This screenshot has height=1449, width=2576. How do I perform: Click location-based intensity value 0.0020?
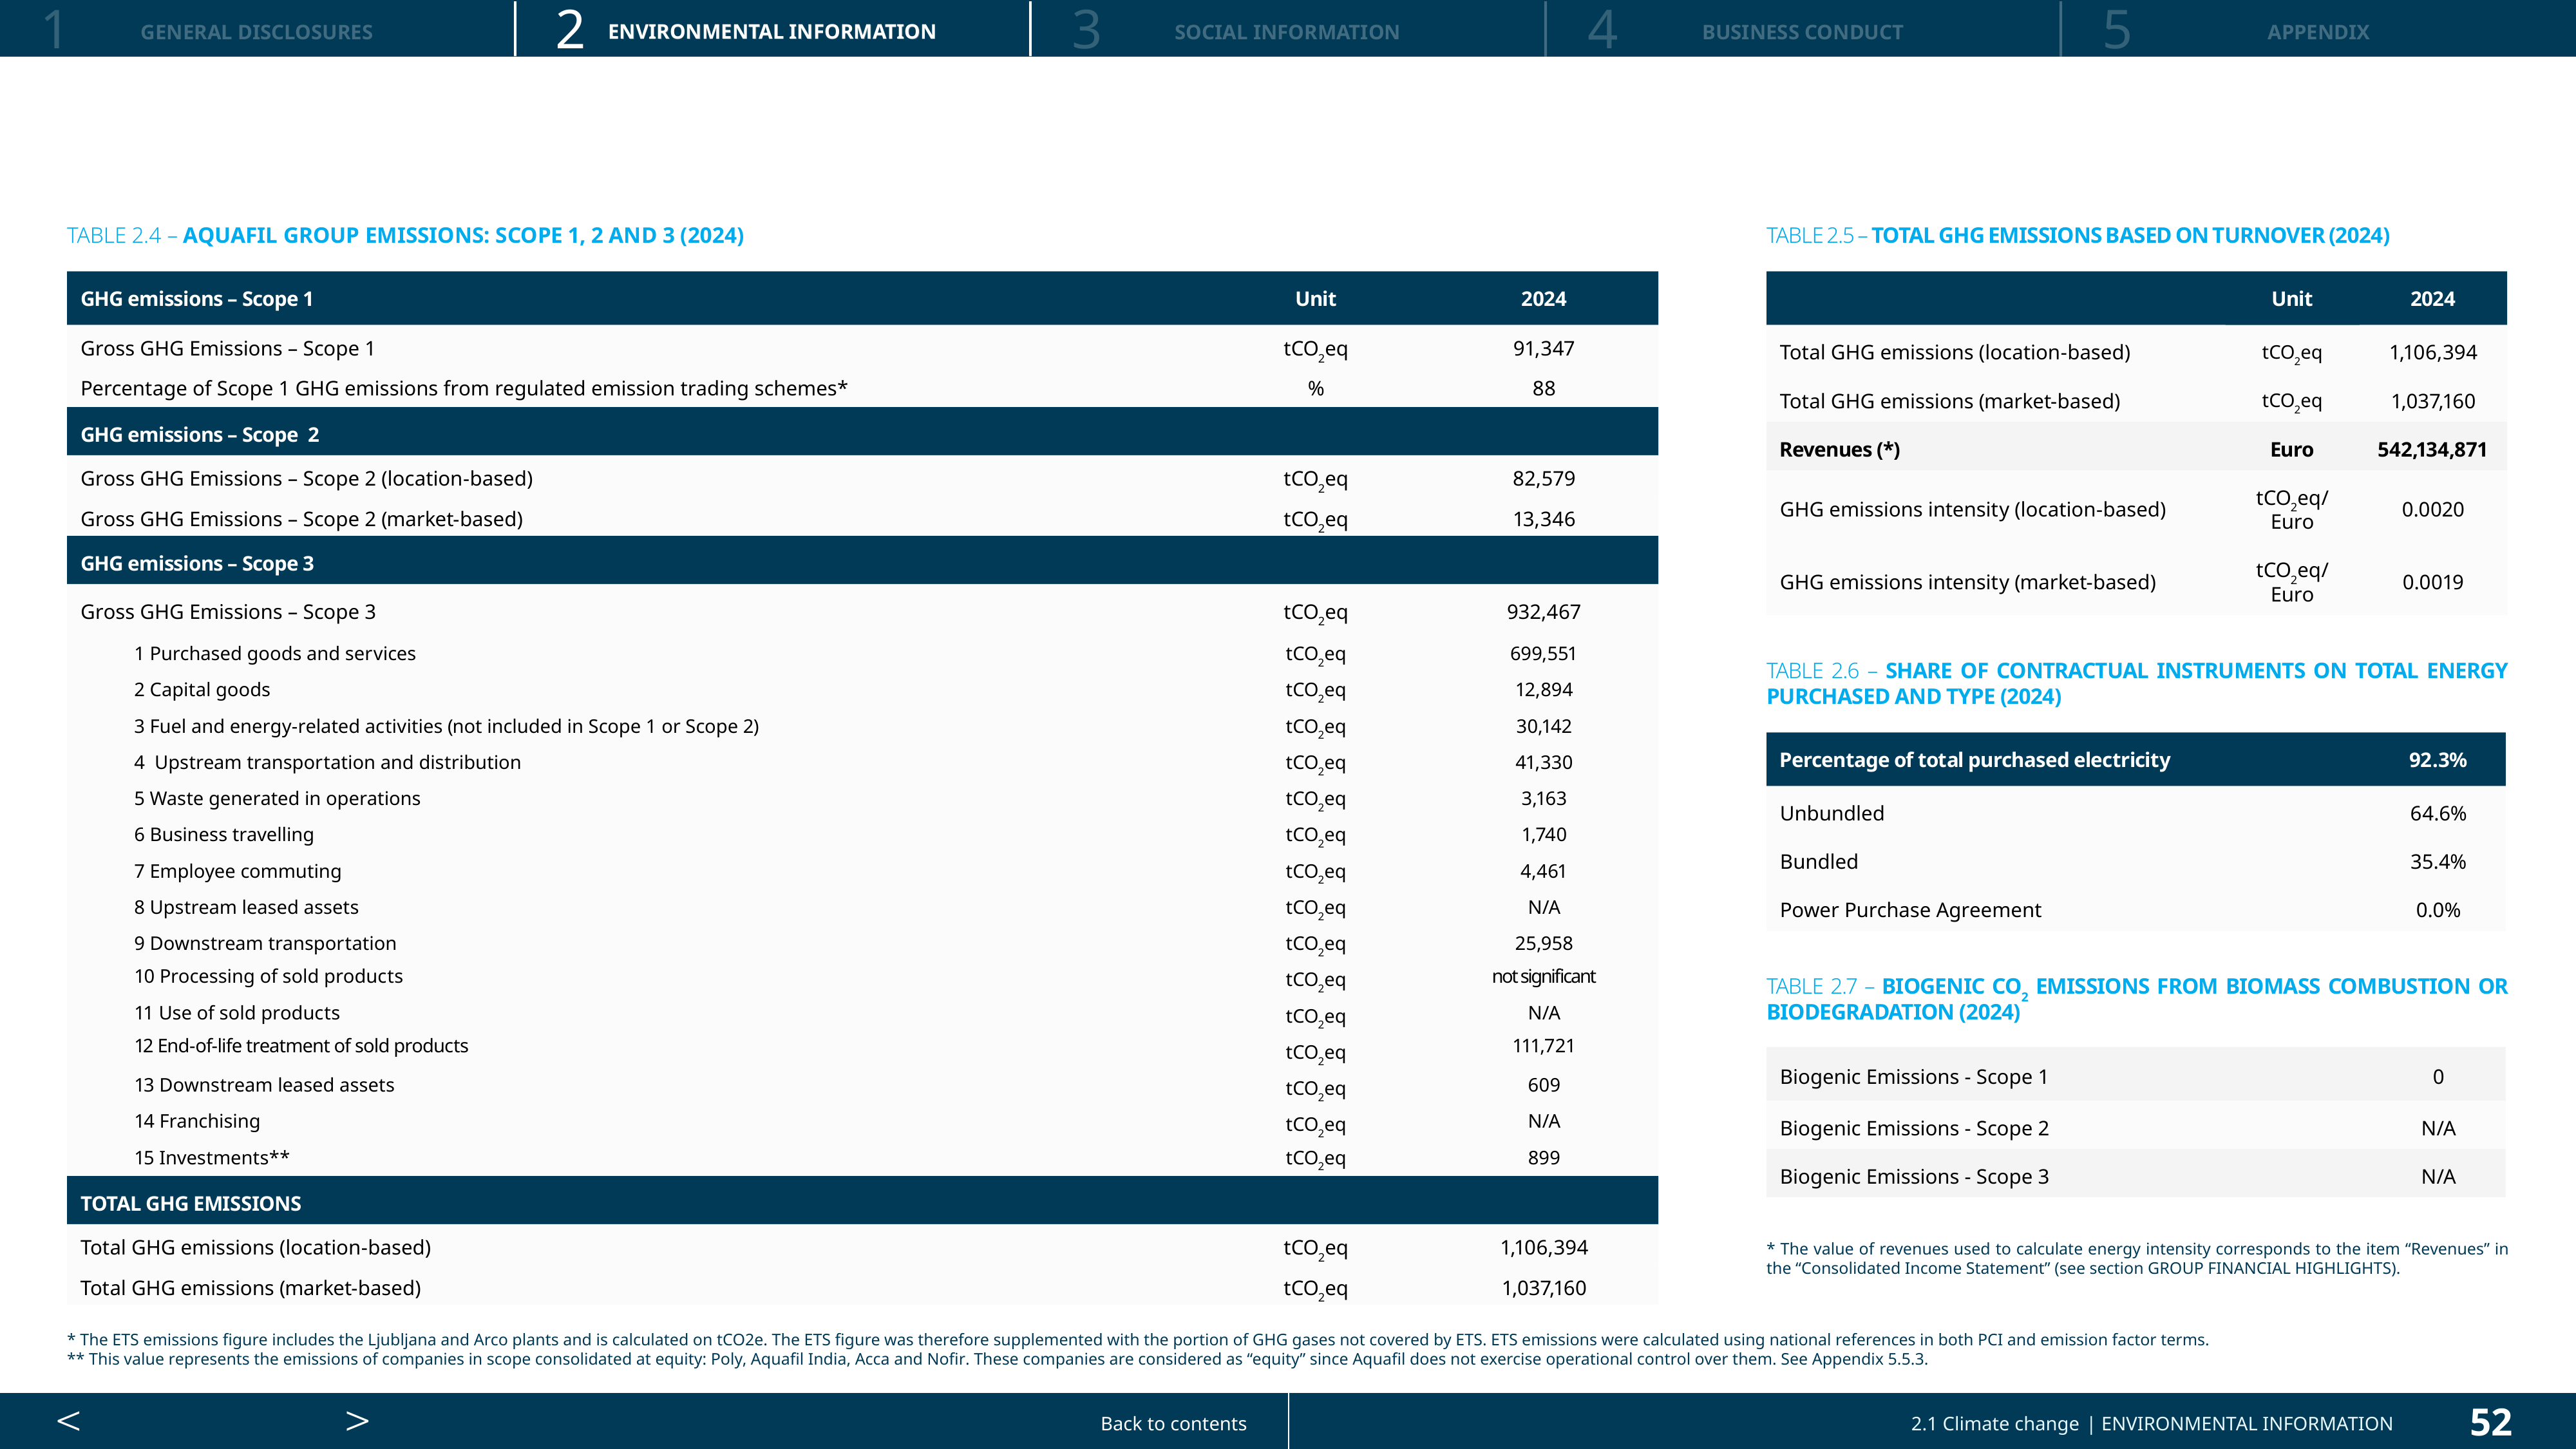click(x=2432, y=509)
